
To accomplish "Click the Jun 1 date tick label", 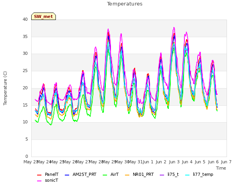I will click(148, 162).
